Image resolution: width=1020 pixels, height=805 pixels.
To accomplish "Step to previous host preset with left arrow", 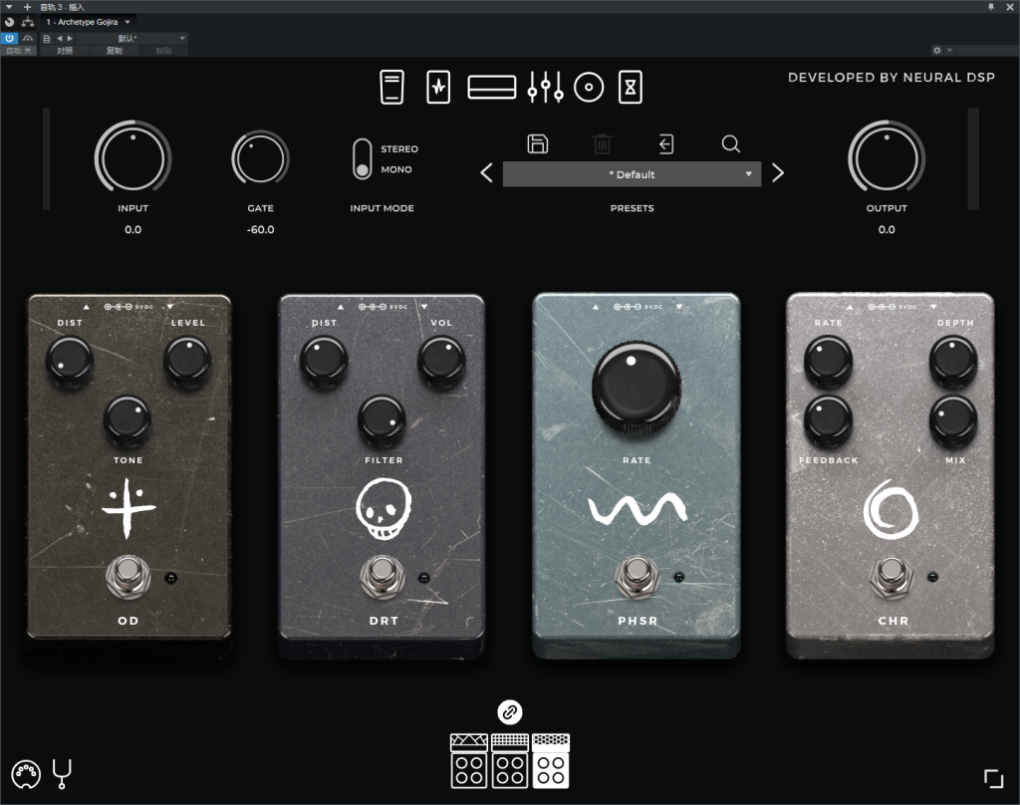I will click(x=59, y=39).
